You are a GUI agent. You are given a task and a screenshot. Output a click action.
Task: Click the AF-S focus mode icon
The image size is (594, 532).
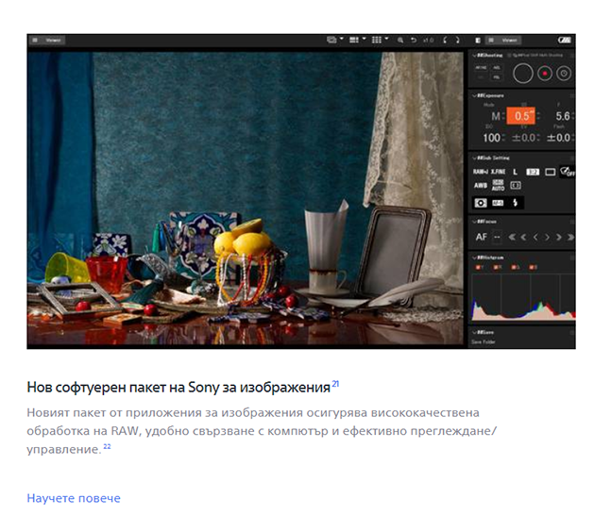[498, 203]
